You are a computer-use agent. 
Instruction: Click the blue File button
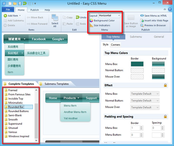point(8,10)
